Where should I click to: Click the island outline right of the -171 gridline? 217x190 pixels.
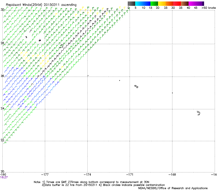pos(136,87)
